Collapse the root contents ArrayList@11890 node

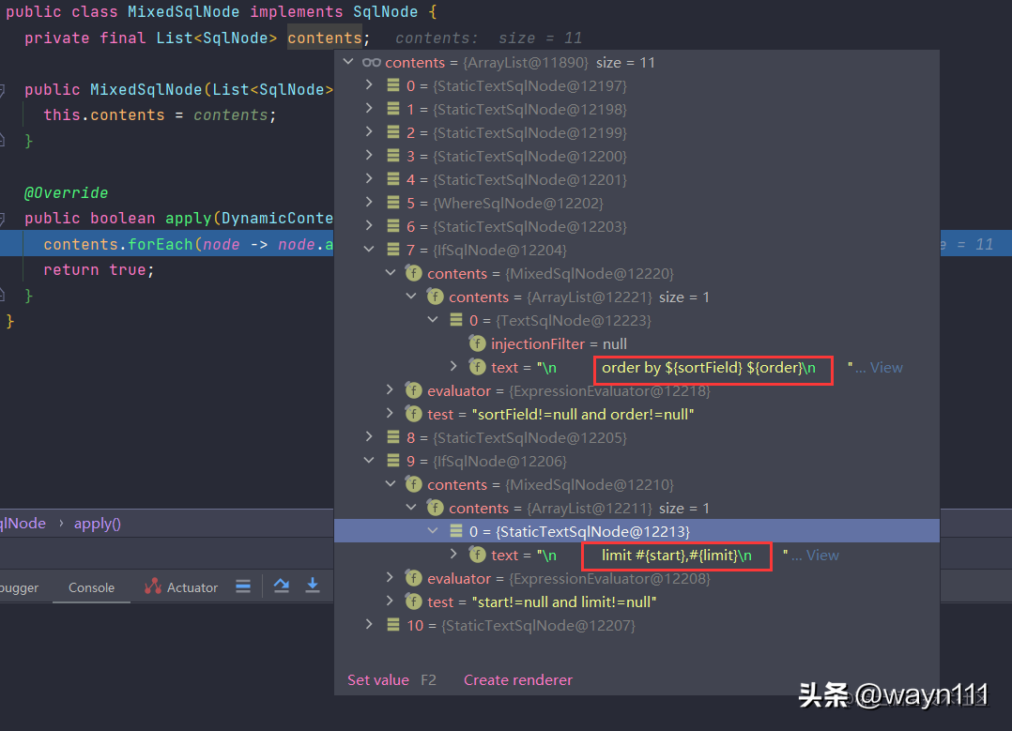(x=348, y=62)
